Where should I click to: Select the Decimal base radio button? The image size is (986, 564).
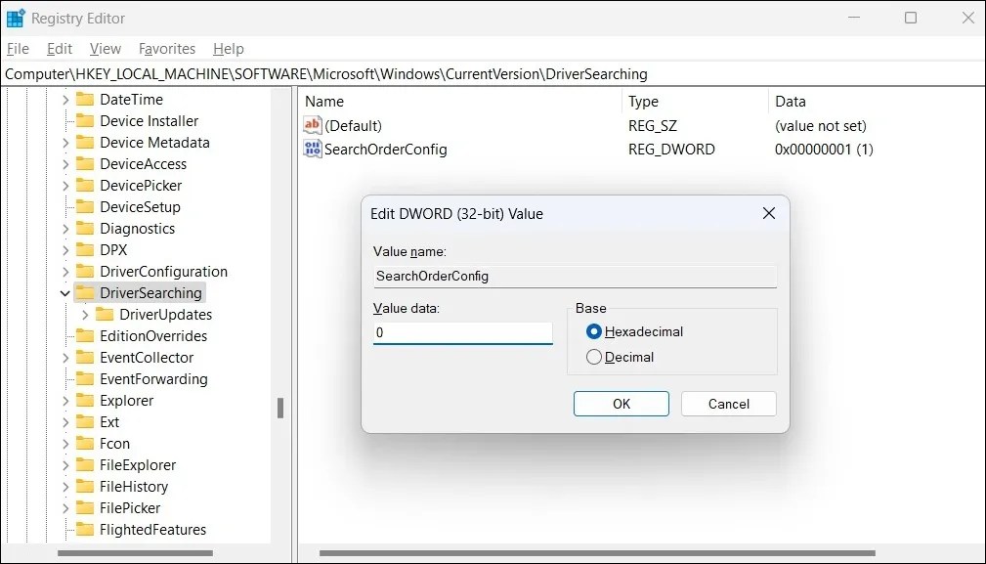[x=594, y=357]
